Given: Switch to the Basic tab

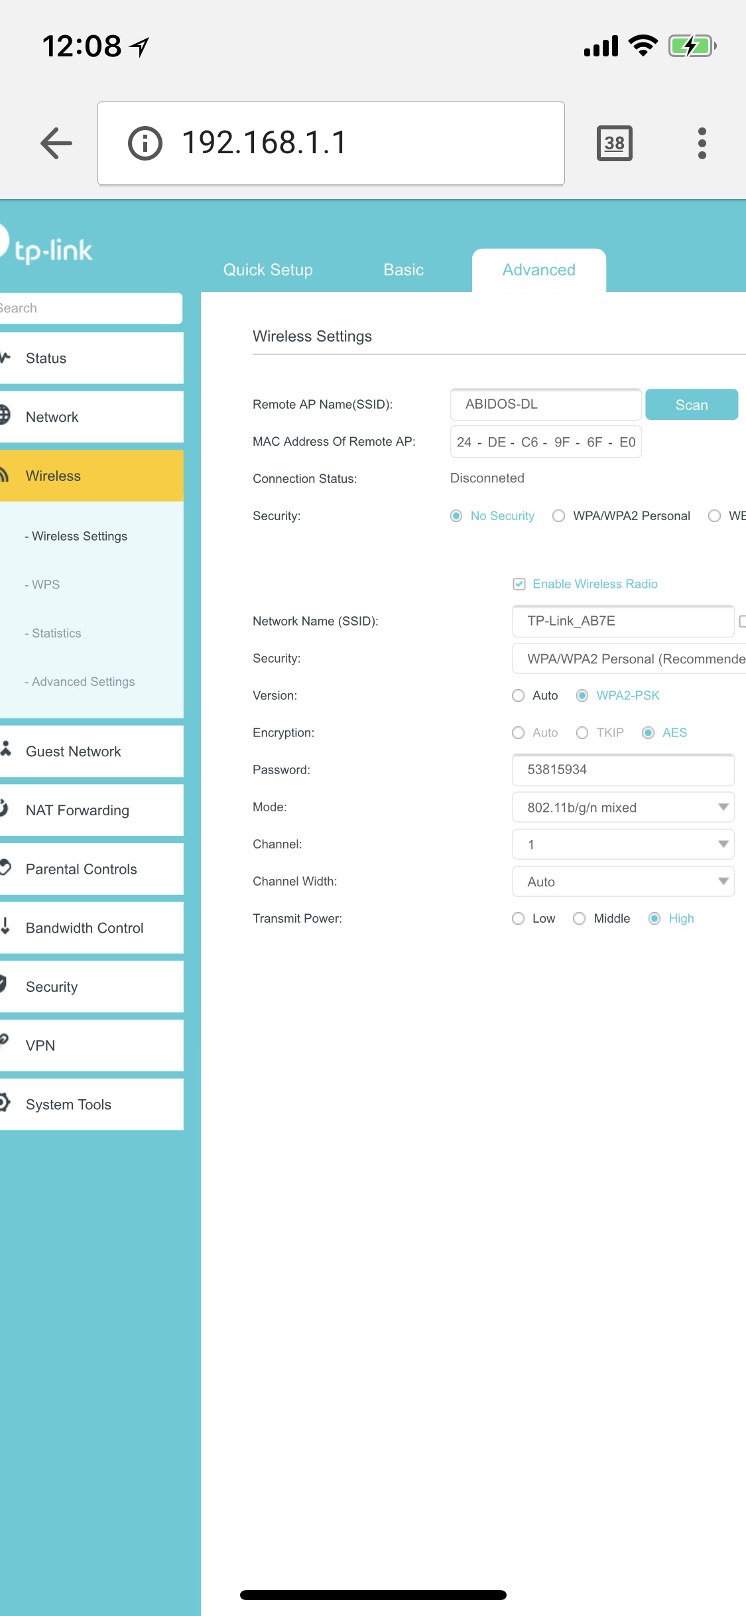Looking at the screenshot, I should click(x=403, y=270).
